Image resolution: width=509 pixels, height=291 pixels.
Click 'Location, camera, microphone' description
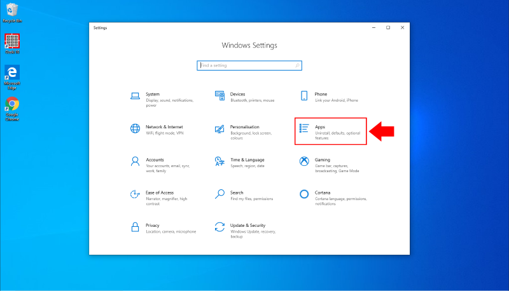click(x=171, y=232)
